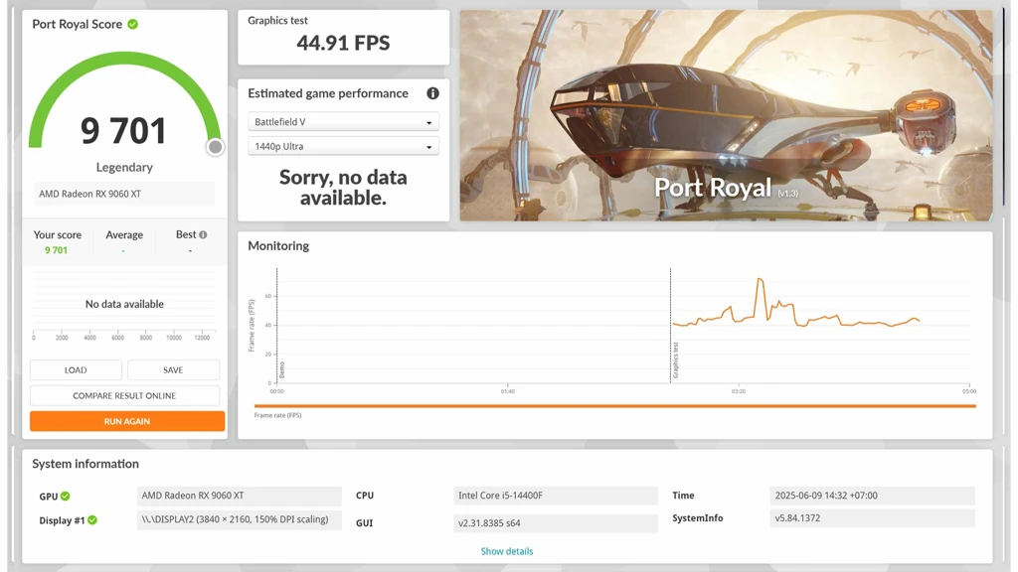Click the SAVE button
The height and width of the screenshot is (572, 1018).
pyautogui.click(x=173, y=369)
